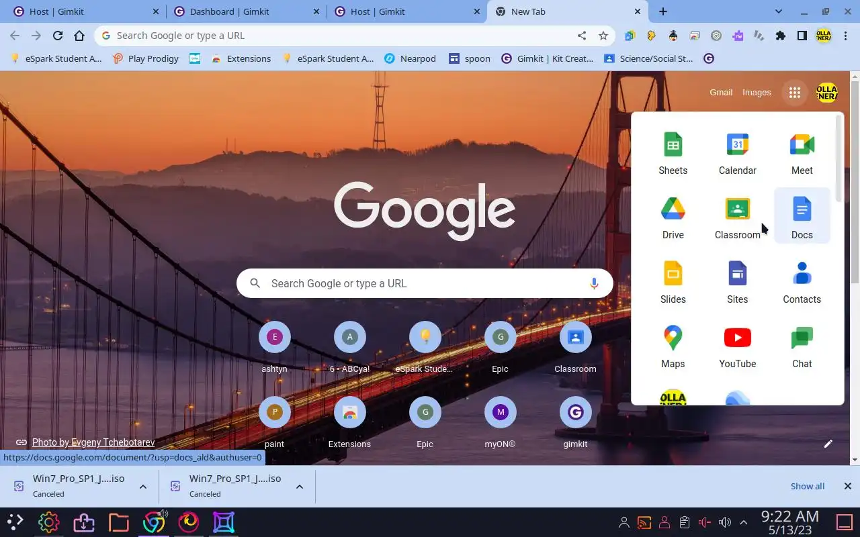Click Show all downloads
Image resolution: width=860 pixels, height=537 pixels.
coord(808,486)
